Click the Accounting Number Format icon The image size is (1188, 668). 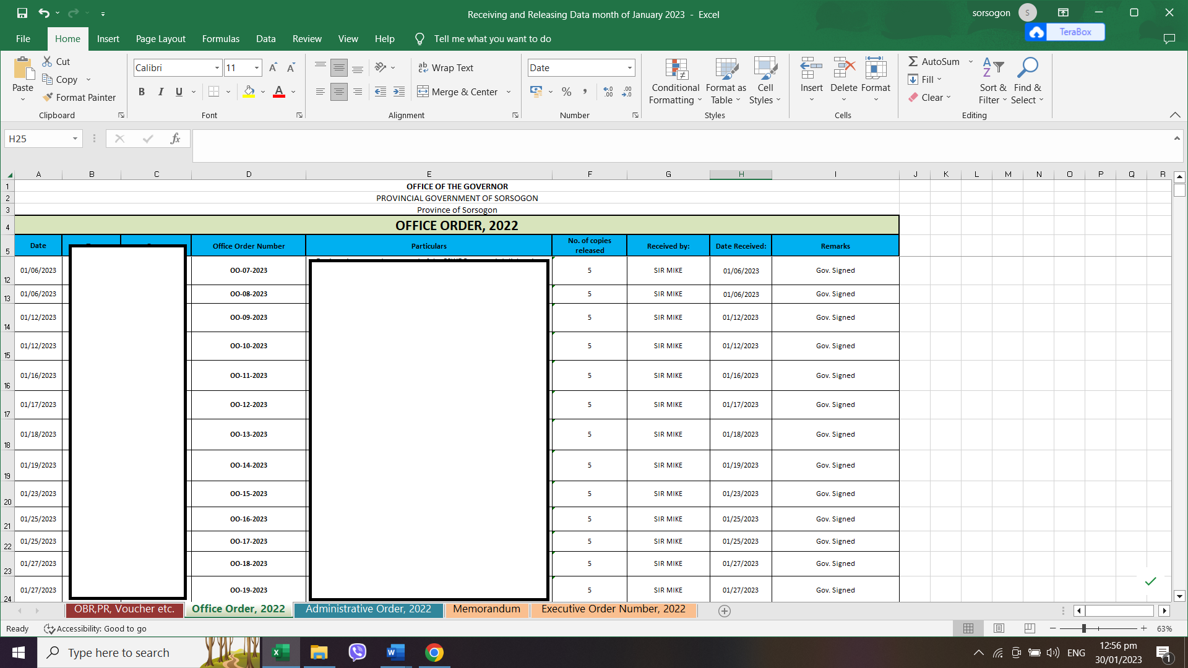pos(536,92)
